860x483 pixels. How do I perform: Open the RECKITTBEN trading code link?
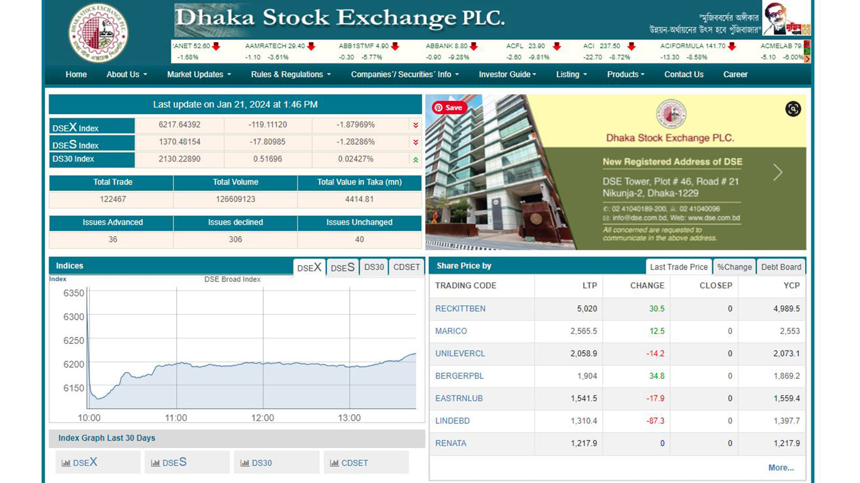click(x=460, y=309)
